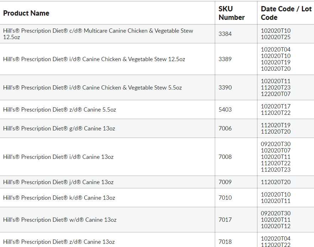Click the g/d Canine 13oz product name
314x247 pixels.
[59, 128]
